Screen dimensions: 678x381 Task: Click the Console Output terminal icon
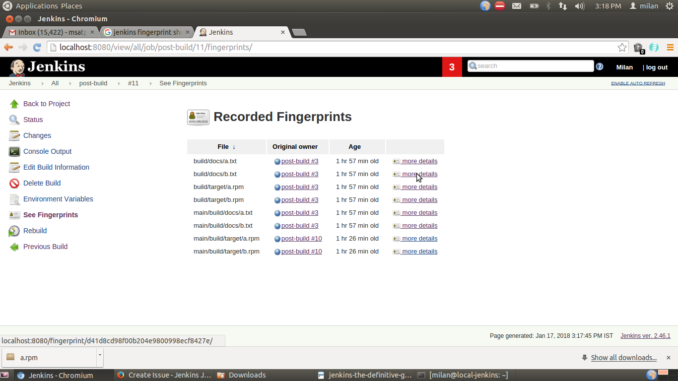click(x=14, y=151)
